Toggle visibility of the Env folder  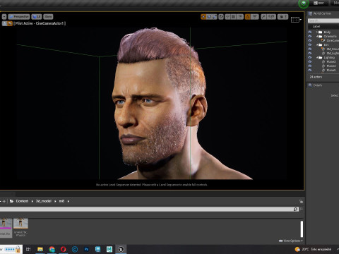(x=310, y=44)
